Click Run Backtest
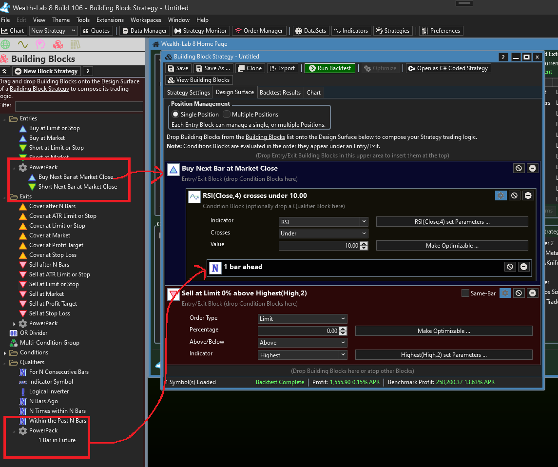Image resolution: width=558 pixels, height=467 pixels. click(x=330, y=68)
